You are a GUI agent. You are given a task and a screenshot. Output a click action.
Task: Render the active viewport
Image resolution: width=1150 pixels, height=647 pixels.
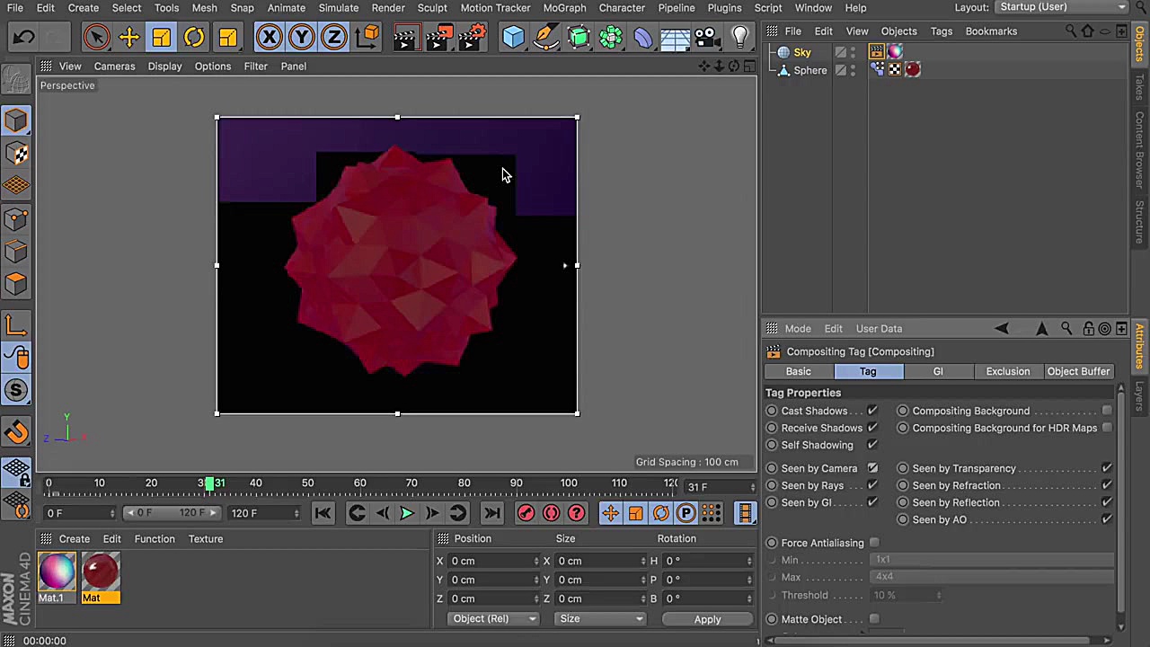click(x=405, y=36)
